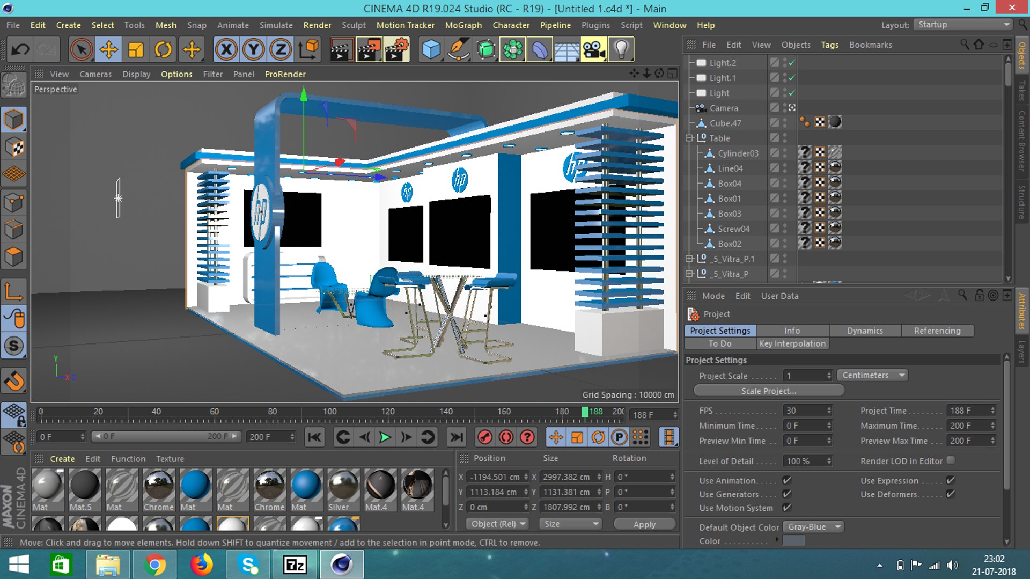Open the MoGraph Array icon
Screen dimensions: 1030x579
513,50
